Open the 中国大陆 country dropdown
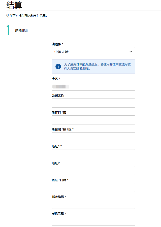The height and width of the screenshot is (227, 161). pyautogui.click(x=93, y=52)
